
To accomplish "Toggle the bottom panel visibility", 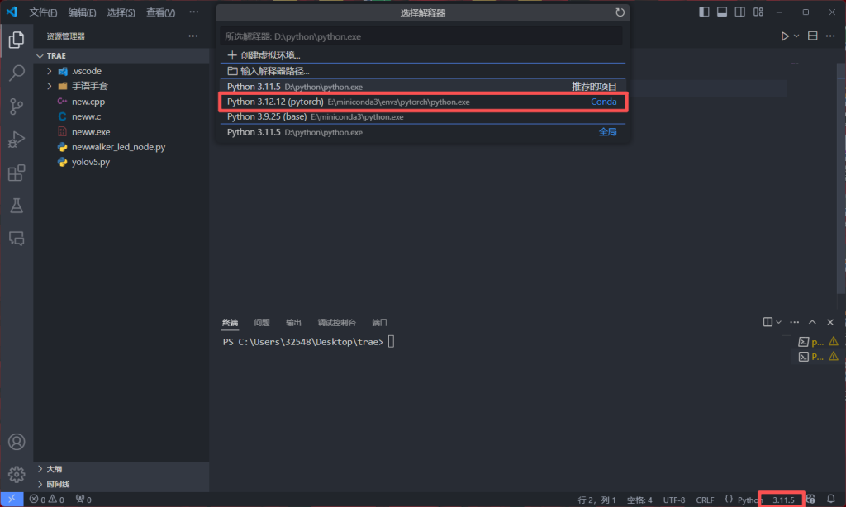I will 721,12.
